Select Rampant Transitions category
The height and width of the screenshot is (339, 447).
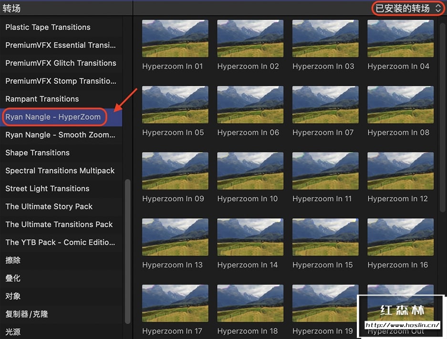click(61, 99)
